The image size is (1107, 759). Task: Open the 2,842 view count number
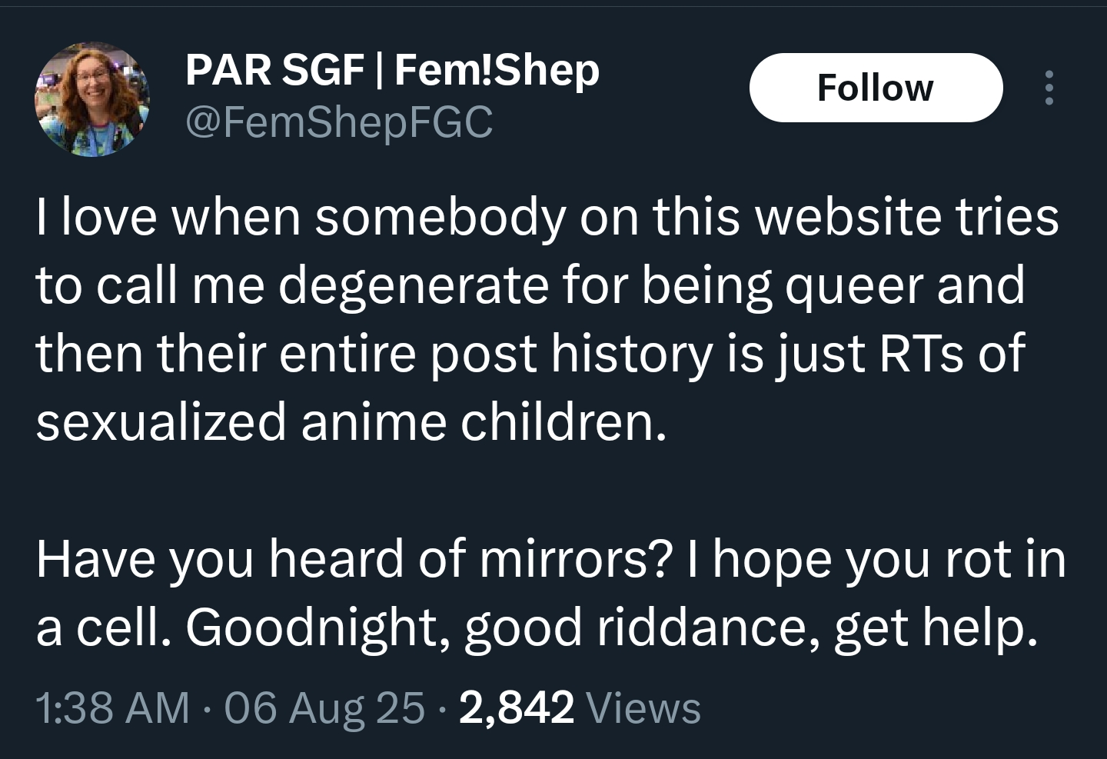[x=517, y=707]
